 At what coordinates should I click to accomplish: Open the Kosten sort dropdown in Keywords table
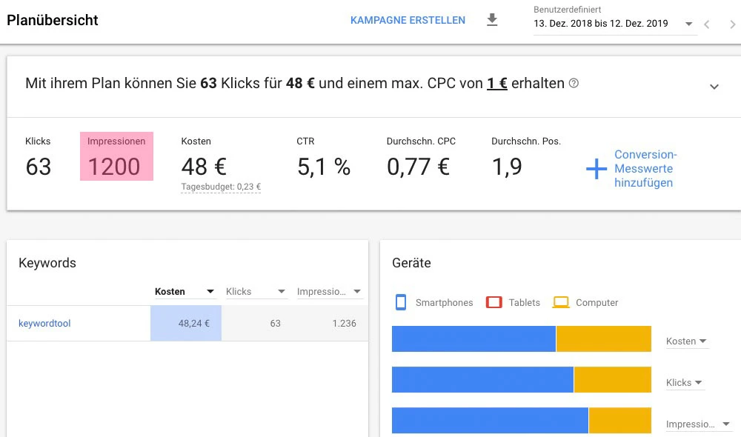pos(210,291)
